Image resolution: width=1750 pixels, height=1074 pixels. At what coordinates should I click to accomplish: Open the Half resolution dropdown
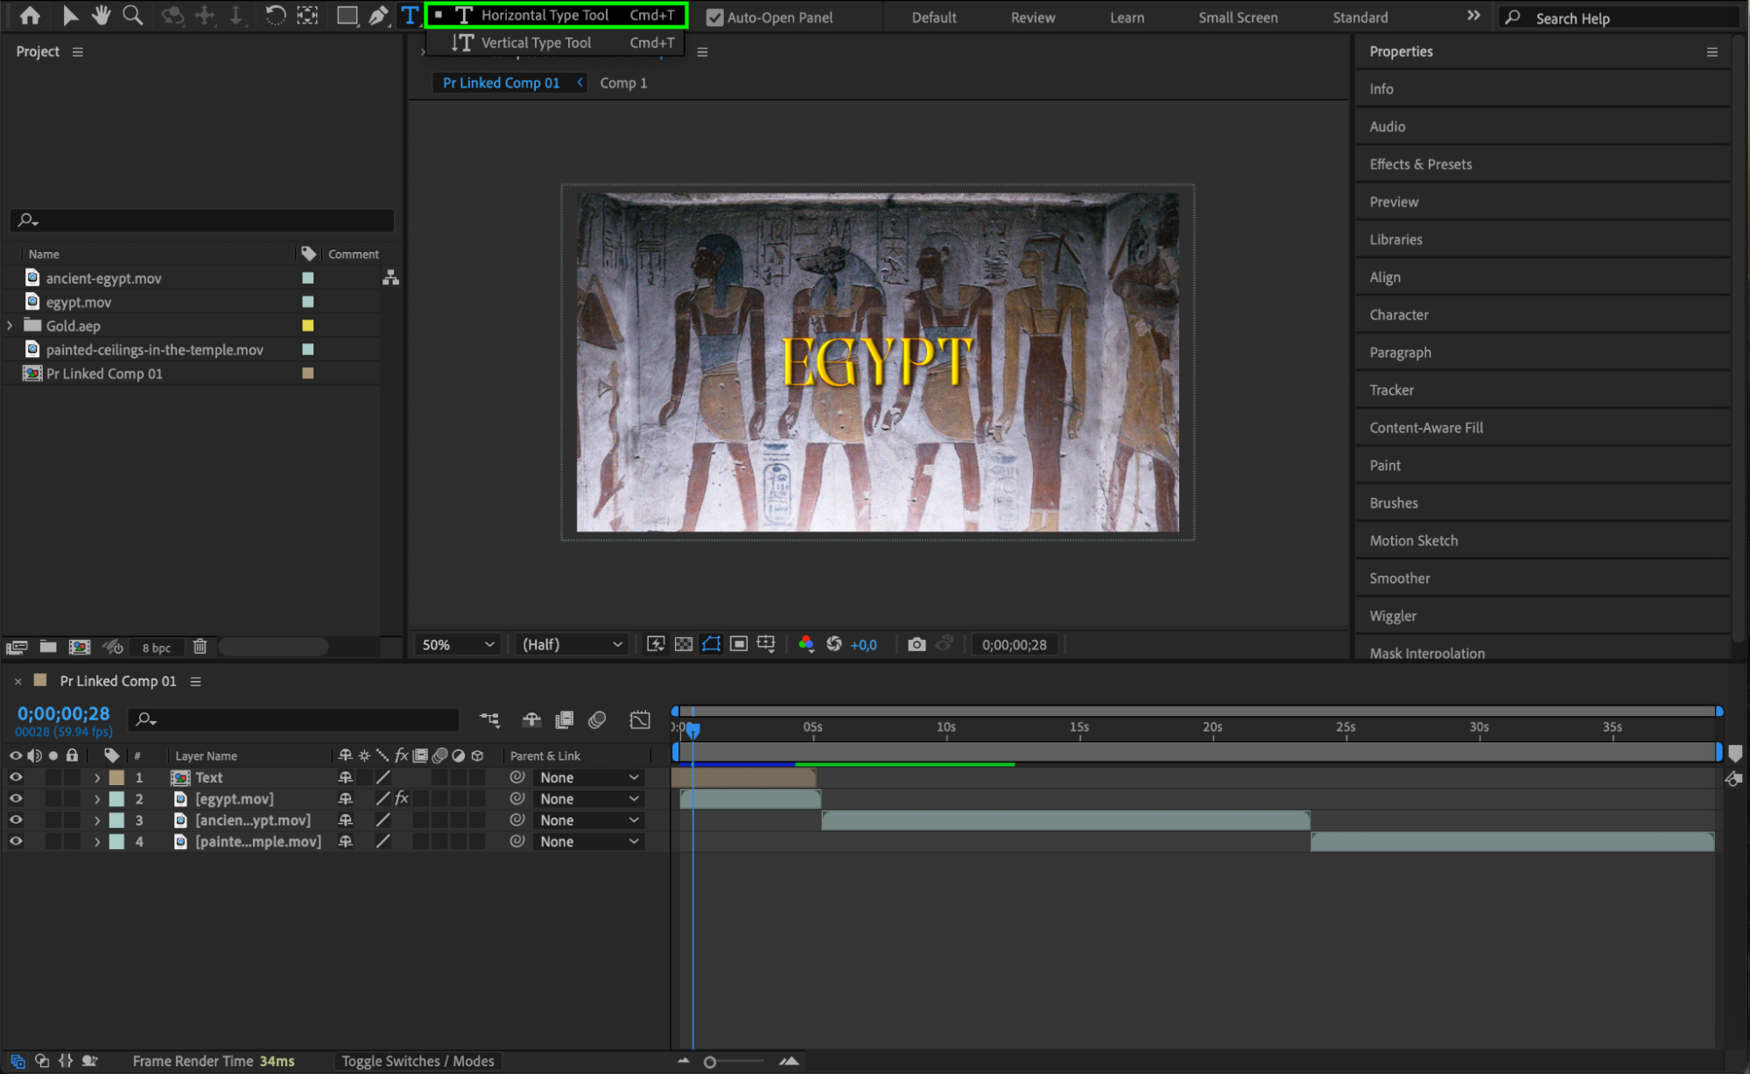coord(572,644)
